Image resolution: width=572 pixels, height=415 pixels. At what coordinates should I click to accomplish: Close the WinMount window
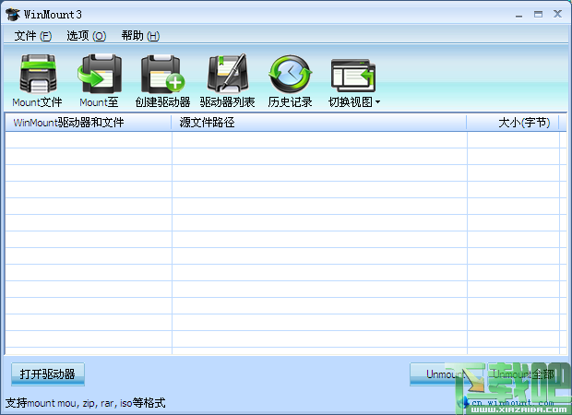557,14
